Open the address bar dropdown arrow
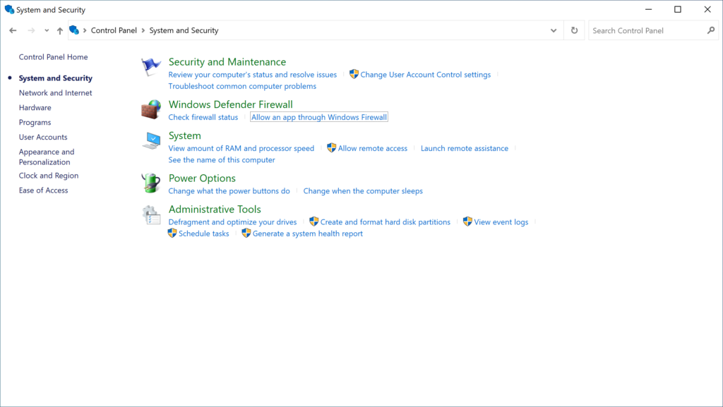Viewport: 723px width, 407px height. point(554,30)
